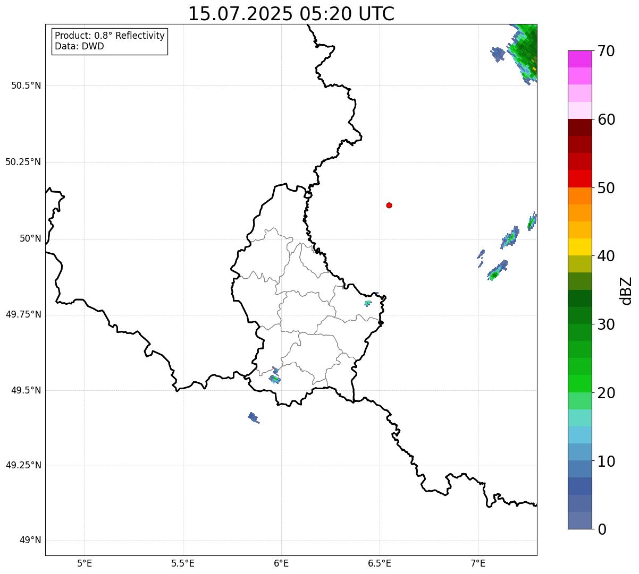The image size is (639, 574).
Task: Click the "Data: DWD" label
Action: (79, 46)
